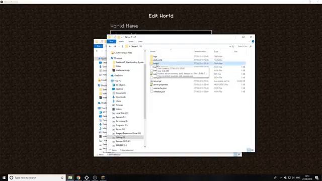
Task: Open Documents in the navigation pane
Action: click(x=121, y=93)
